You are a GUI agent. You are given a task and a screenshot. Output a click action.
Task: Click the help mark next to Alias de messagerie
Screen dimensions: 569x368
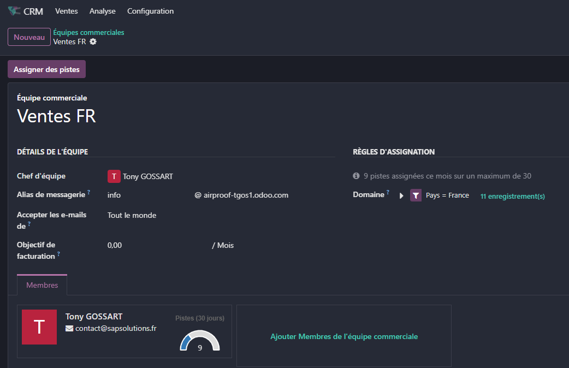pos(87,191)
